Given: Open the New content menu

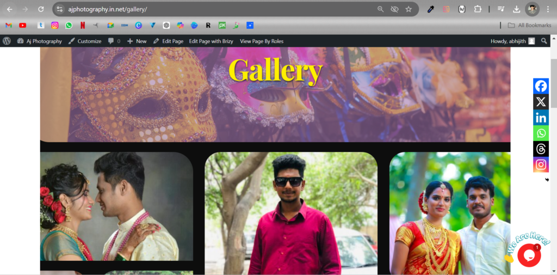Looking at the screenshot, I should click(x=137, y=41).
